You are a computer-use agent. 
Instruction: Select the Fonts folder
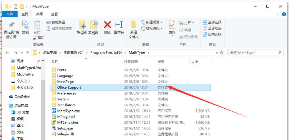[131, 70]
